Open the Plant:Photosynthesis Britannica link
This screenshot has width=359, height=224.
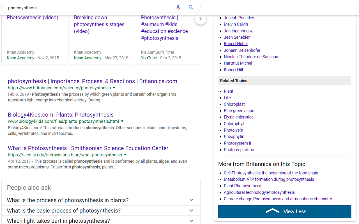(243, 186)
